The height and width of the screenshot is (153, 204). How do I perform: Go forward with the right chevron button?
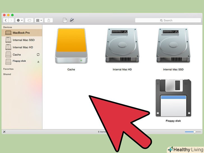tap(11, 20)
